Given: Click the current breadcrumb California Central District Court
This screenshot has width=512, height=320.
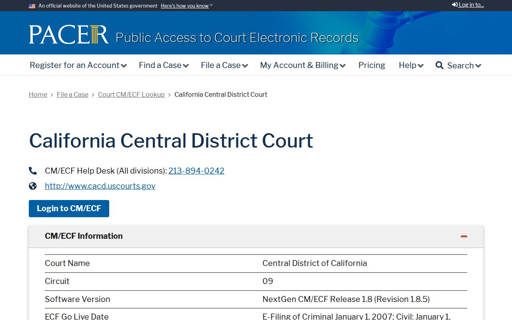Looking at the screenshot, I should coord(221,94).
